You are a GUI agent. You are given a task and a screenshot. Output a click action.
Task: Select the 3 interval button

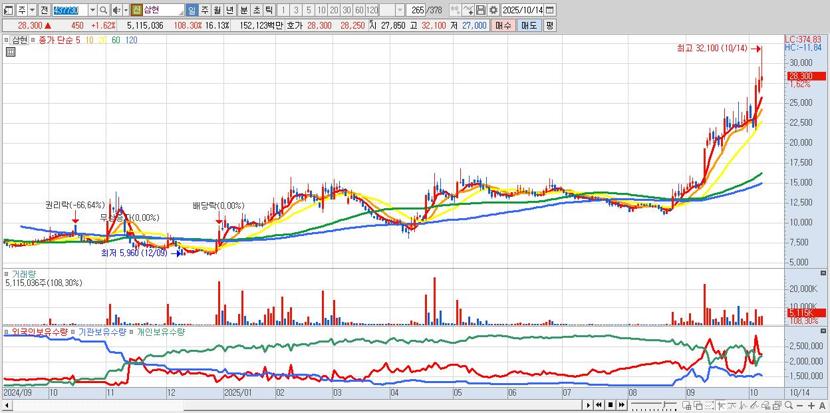296,10
